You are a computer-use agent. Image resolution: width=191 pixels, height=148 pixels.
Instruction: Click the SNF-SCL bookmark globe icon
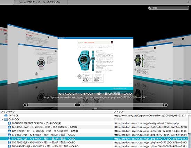[6, 116]
